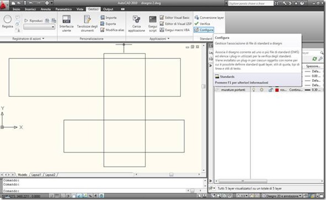This screenshot has width=326, height=200.
Task: Click the Open file icon in quick access toolbar
Action: click(x=19, y=3)
